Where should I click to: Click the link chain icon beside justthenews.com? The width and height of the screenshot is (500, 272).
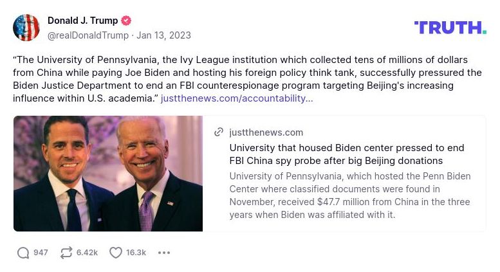(x=219, y=132)
